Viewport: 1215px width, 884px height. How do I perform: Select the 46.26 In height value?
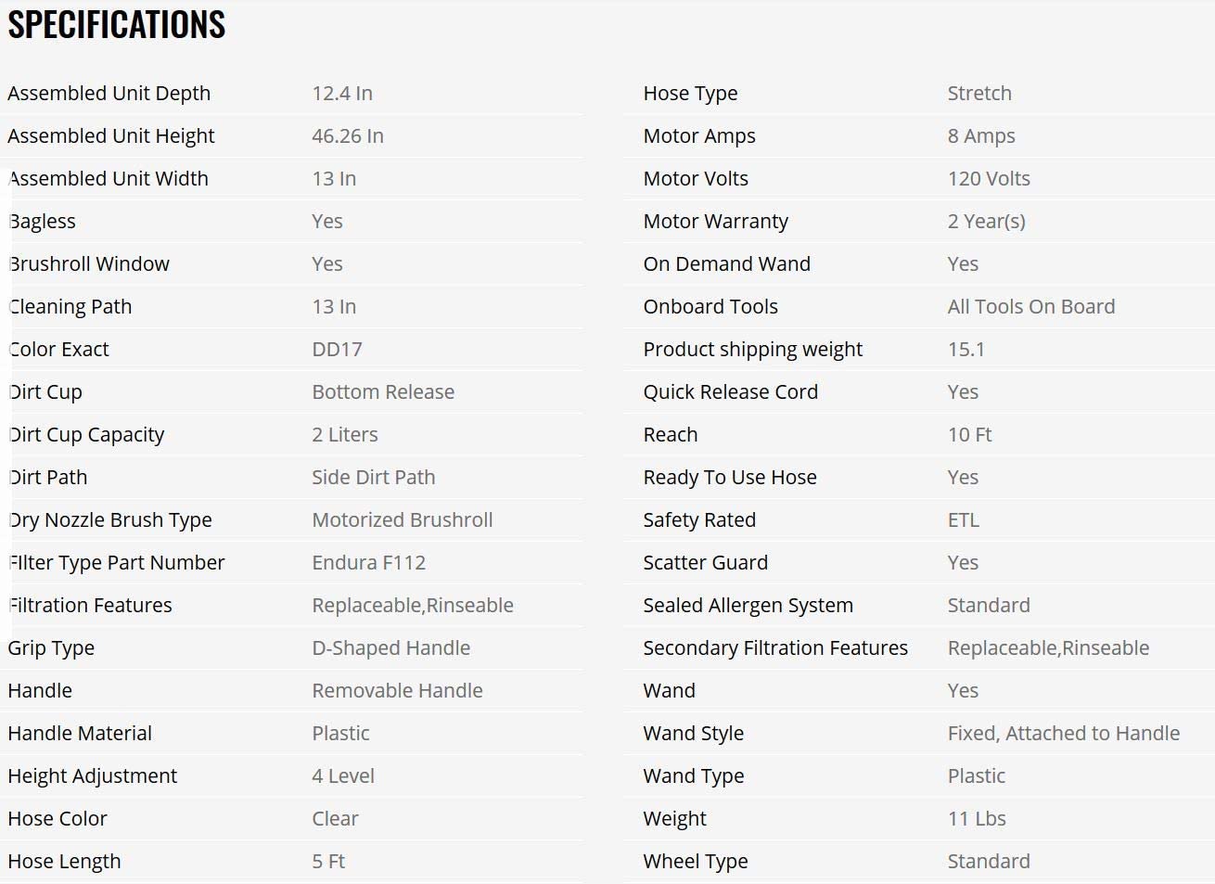click(348, 136)
